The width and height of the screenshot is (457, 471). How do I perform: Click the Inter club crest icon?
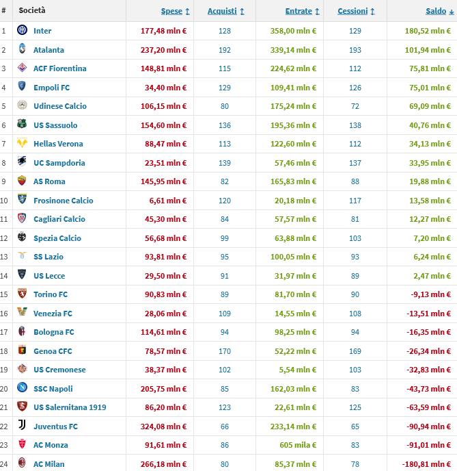pyautogui.click(x=22, y=30)
